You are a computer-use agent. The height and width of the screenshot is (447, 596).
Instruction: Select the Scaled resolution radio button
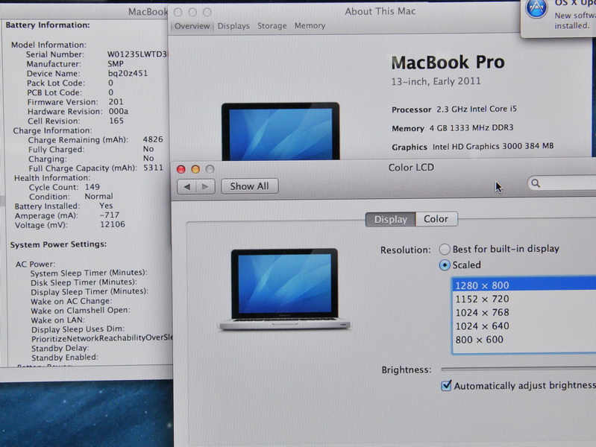[445, 264]
